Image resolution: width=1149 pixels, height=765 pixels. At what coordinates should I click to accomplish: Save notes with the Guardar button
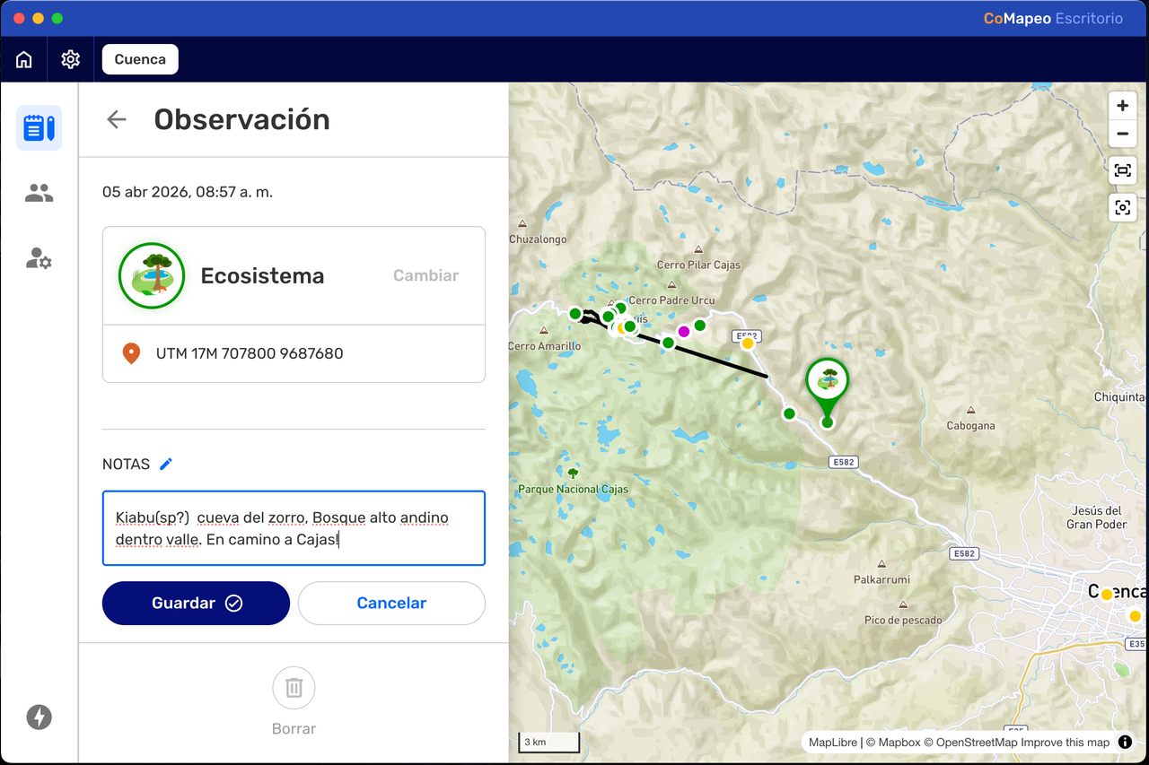click(x=196, y=604)
